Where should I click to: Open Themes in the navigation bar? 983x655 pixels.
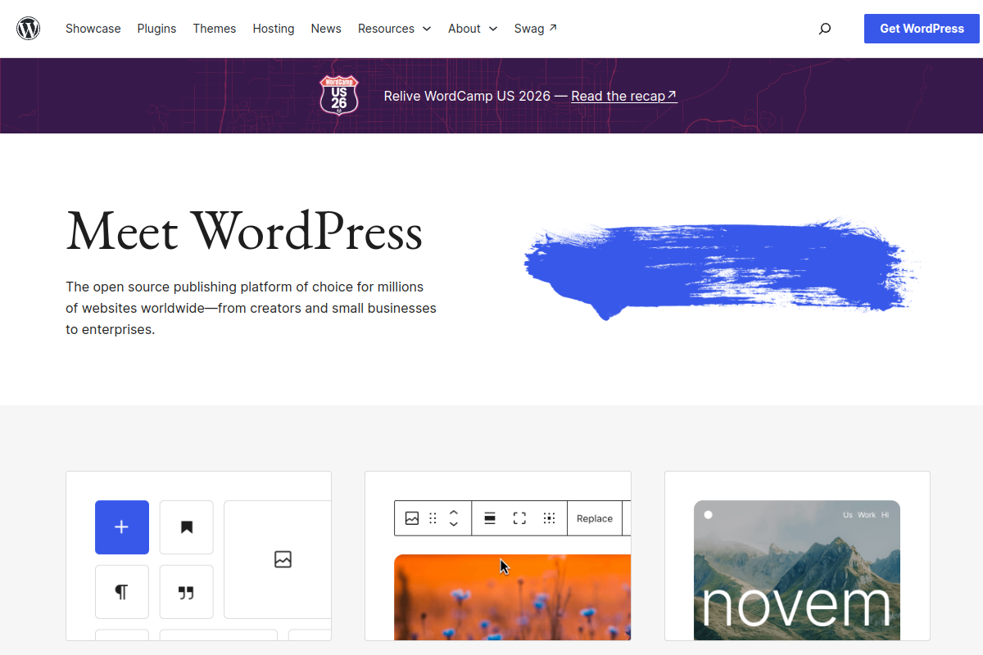click(x=215, y=29)
